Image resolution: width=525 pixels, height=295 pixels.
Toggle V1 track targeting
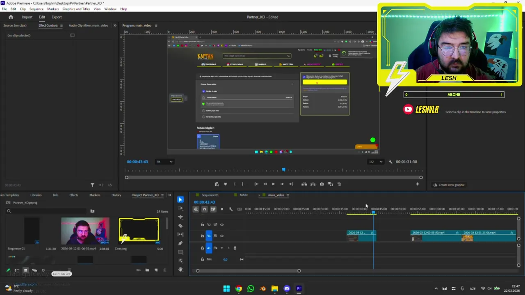point(209,236)
